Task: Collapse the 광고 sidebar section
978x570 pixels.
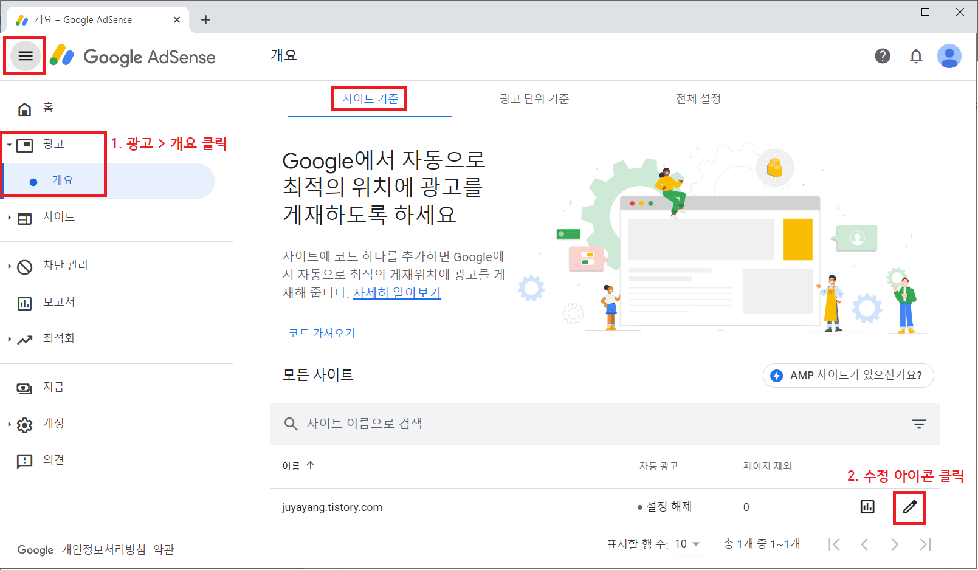Action: point(9,145)
